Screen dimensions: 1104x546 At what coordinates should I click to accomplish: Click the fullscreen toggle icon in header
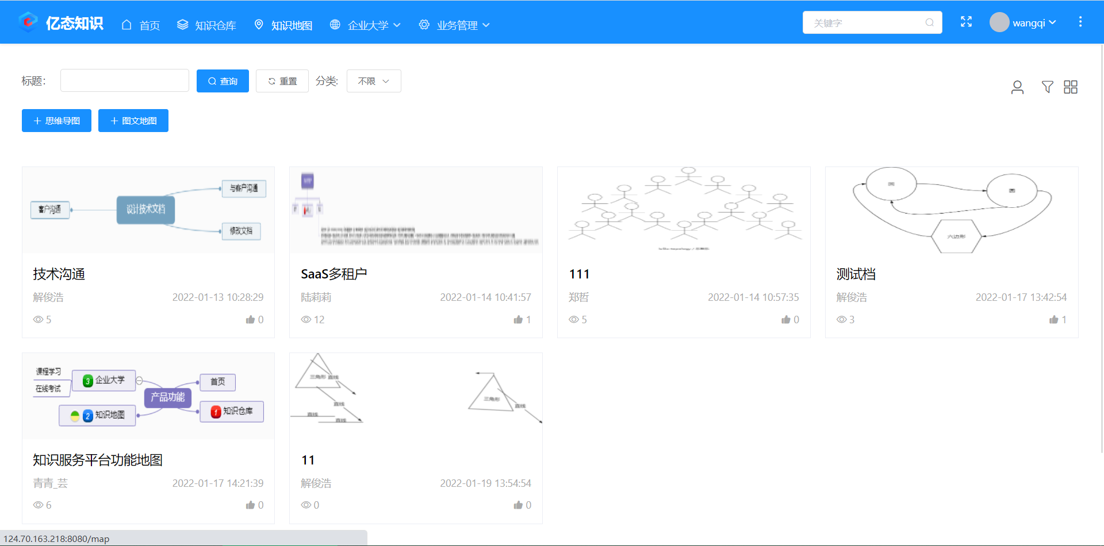(x=966, y=22)
